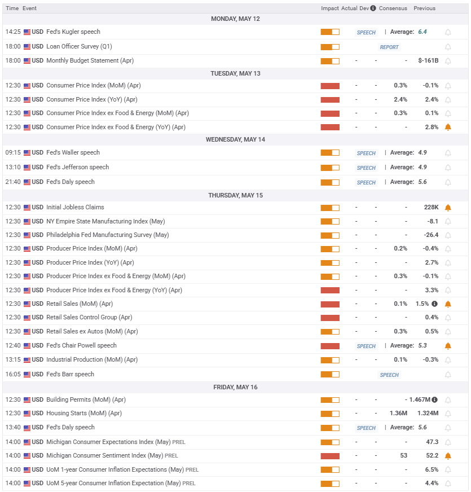Turn off bell for Initial Jobless Claims

pos(448,208)
